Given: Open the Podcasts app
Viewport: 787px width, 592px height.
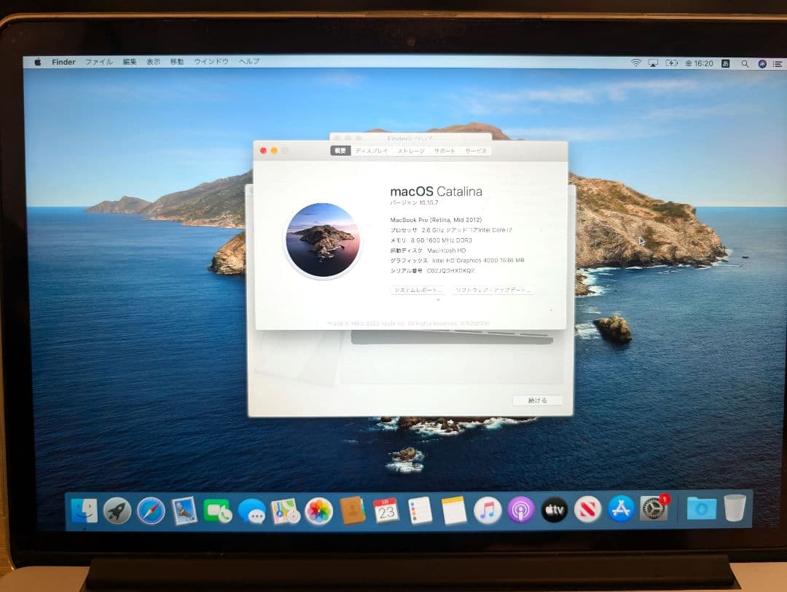Looking at the screenshot, I should 520,510.
